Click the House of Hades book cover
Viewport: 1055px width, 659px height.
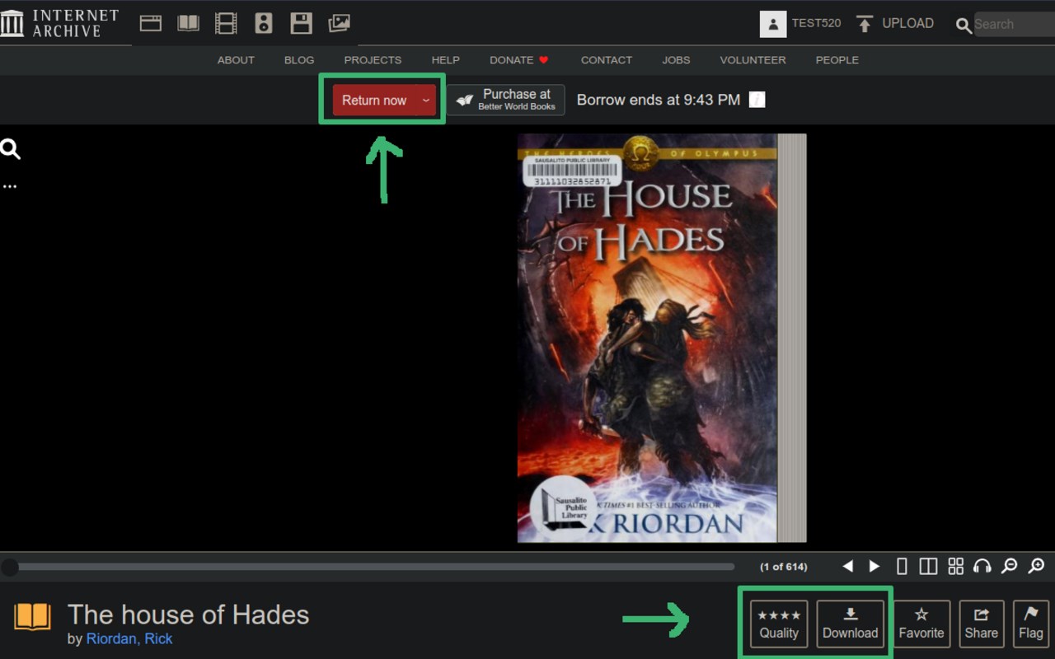(x=647, y=338)
